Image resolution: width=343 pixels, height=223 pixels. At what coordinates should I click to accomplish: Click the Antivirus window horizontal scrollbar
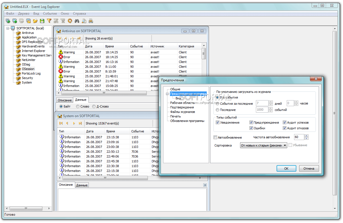(x=104, y=93)
